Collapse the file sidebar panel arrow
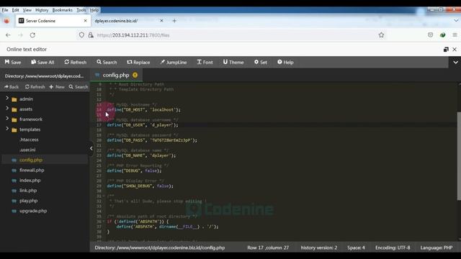461x259 pixels. (91, 148)
